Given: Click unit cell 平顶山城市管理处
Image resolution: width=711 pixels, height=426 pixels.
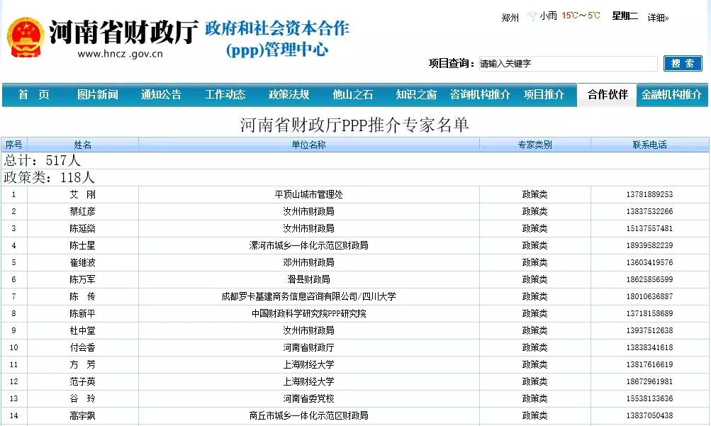Looking at the screenshot, I should pyautogui.click(x=309, y=194).
